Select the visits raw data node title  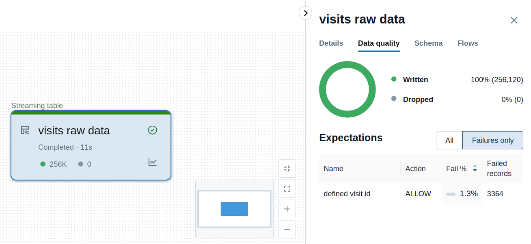(74, 131)
